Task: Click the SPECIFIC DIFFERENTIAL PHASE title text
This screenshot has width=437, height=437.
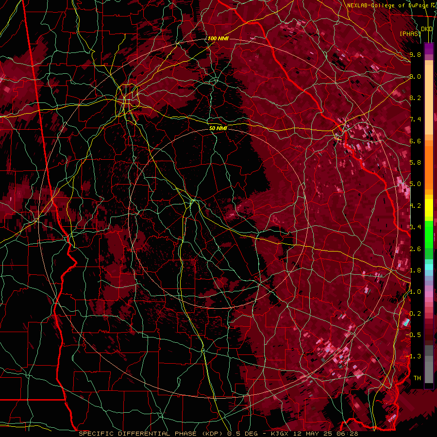Action: coord(138,434)
